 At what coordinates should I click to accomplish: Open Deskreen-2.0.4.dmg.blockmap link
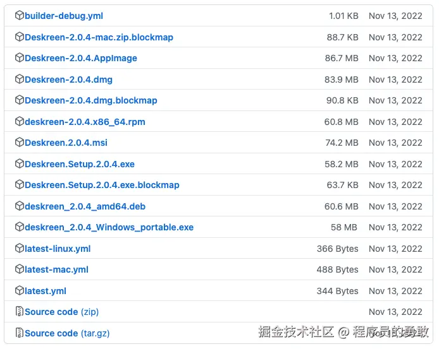coord(91,100)
